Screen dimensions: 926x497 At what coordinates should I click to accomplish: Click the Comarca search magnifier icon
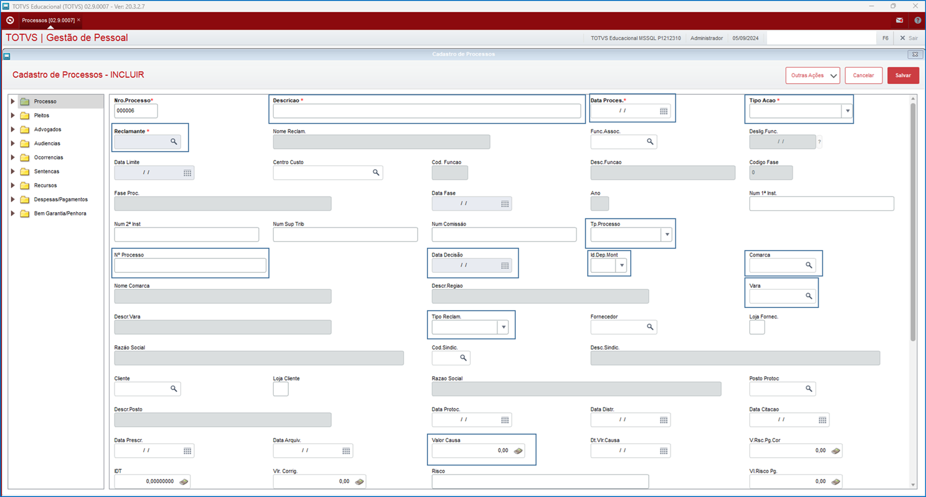(809, 265)
